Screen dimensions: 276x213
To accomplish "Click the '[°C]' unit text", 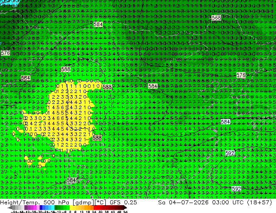I will click(100, 203).
